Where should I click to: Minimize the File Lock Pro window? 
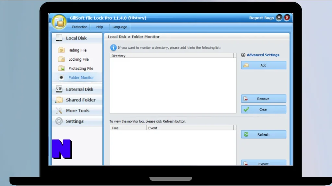click(x=279, y=17)
